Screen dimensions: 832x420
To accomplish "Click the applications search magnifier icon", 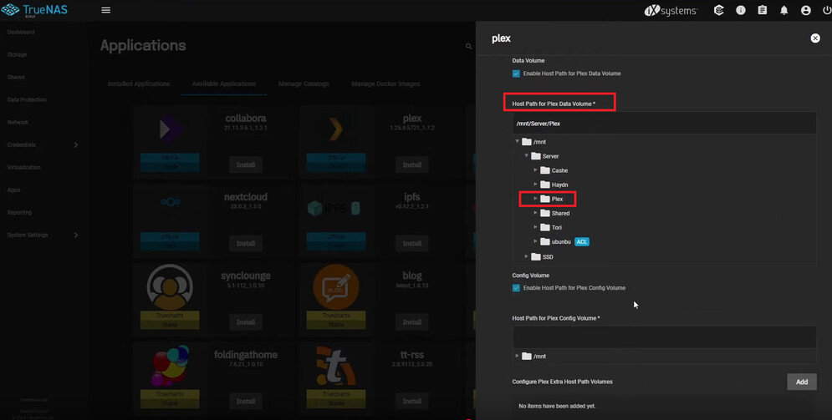I will (468, 47).
